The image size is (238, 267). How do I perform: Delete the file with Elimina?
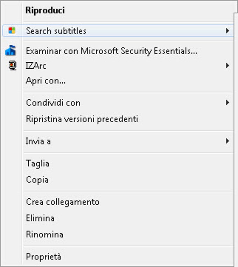[x=40, y=218]
